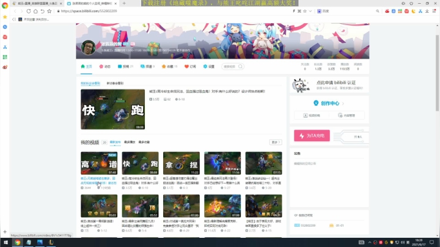Viewport: 440px width, 247px height.
Task: Click sidebar favorites star icon
Action: pyautogui.click(x=5, y=17)
